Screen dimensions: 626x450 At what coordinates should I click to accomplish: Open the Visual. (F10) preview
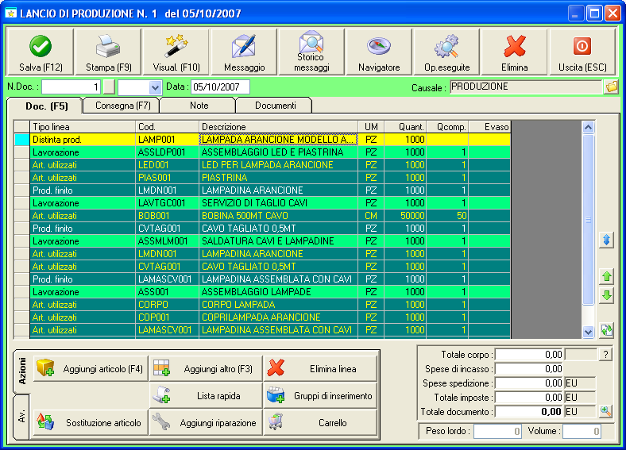coord(176,52)
